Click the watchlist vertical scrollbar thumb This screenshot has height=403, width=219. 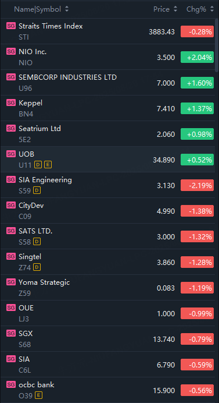point(217,45)
